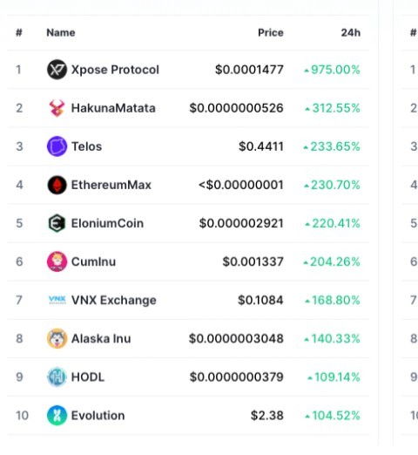Viewport: 418px width, 455px height.
Task: Sort table by Price column header
Action: (x=271, y=32)
